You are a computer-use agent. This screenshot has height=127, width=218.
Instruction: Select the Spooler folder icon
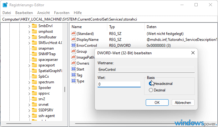tap(34, 88)
